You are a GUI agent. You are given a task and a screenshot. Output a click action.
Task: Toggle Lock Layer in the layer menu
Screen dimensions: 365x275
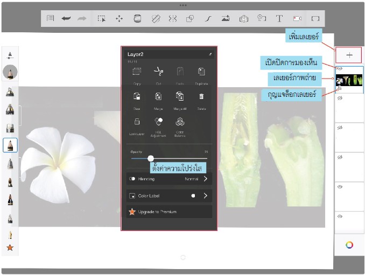(x=137, y=122)
